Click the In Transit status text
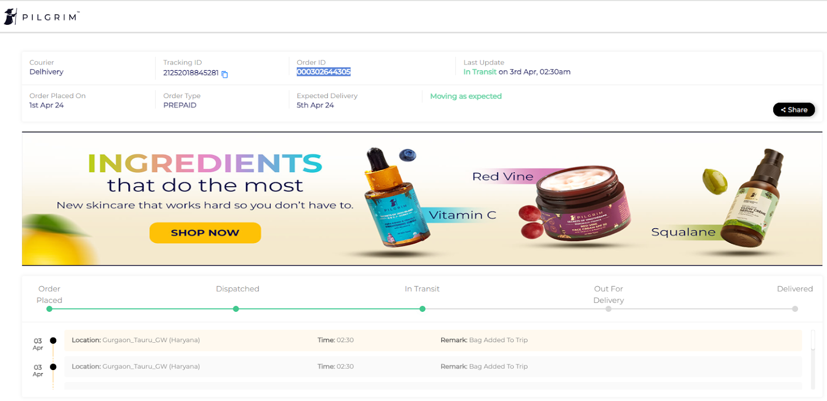Screen dimensions: 827x401 [480, 72]
